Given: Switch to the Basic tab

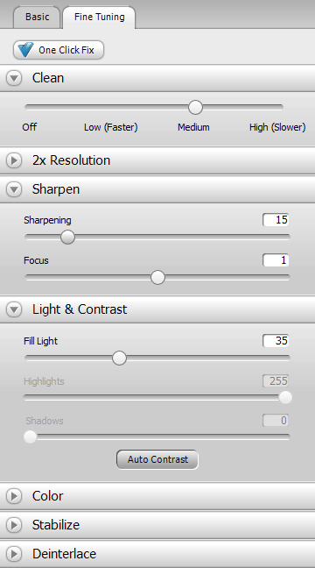Looking at the screenshot, I should (37, 17).
